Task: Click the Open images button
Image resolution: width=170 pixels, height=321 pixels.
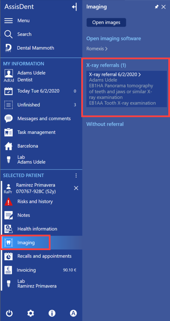Action: (106, 23)
